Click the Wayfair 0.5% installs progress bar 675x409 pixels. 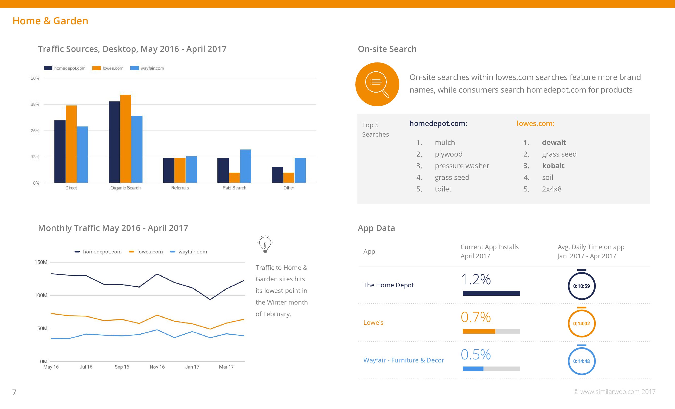pos(491,369)
